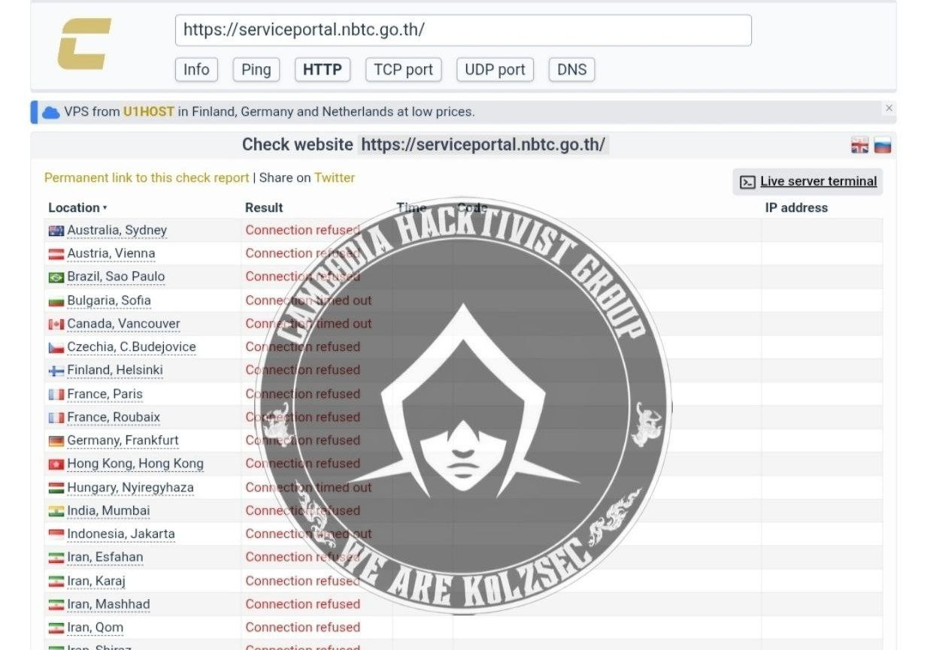Click the gold check-host logo icon
Image resolution: width=927 pixels, height=650 pixels.
click(84, 44)
